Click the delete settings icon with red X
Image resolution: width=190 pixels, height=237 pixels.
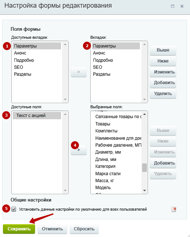click(x=174, y=209)
